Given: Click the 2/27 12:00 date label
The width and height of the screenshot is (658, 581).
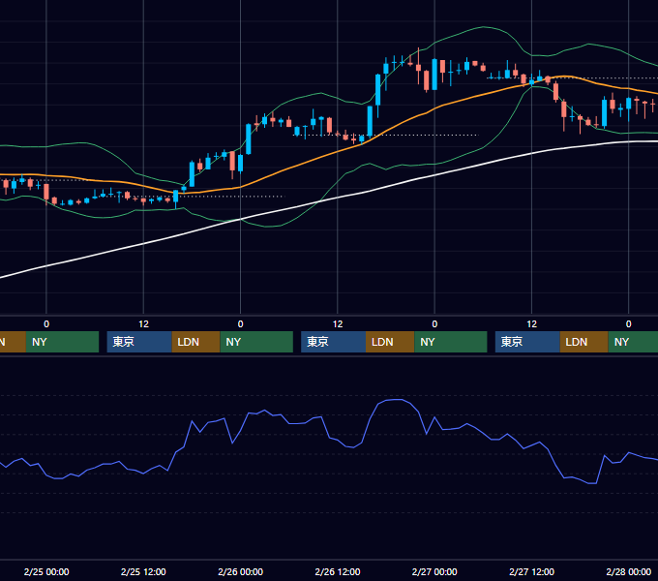Looking at the screenshot, I should tap(531, 571).
